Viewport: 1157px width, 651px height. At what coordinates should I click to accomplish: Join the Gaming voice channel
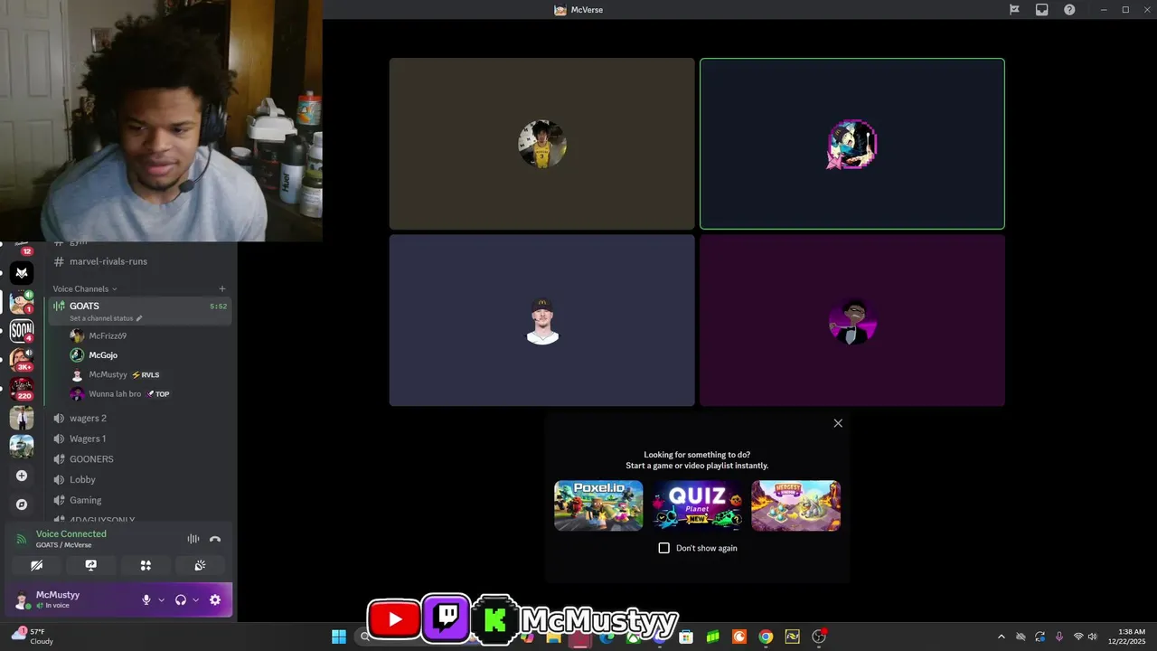click(140, 500)
